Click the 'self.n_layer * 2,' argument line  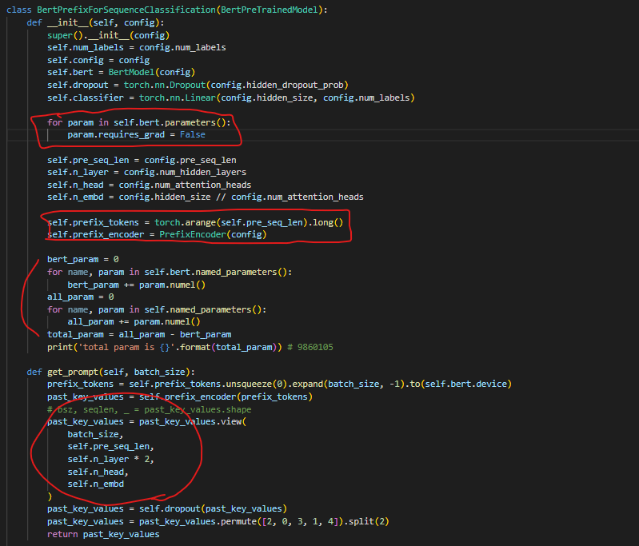[x=111, y=459]
